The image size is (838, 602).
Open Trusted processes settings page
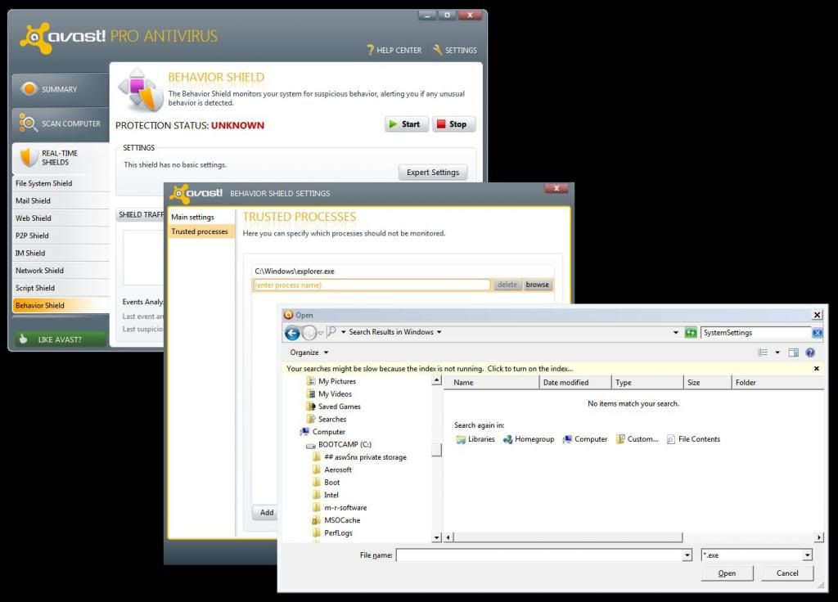[x=200, y=231]
